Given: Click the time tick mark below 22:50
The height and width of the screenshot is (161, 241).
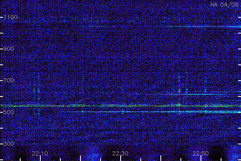Looking at the screenshot, I should pyautogui.click(x=201, y=158).
